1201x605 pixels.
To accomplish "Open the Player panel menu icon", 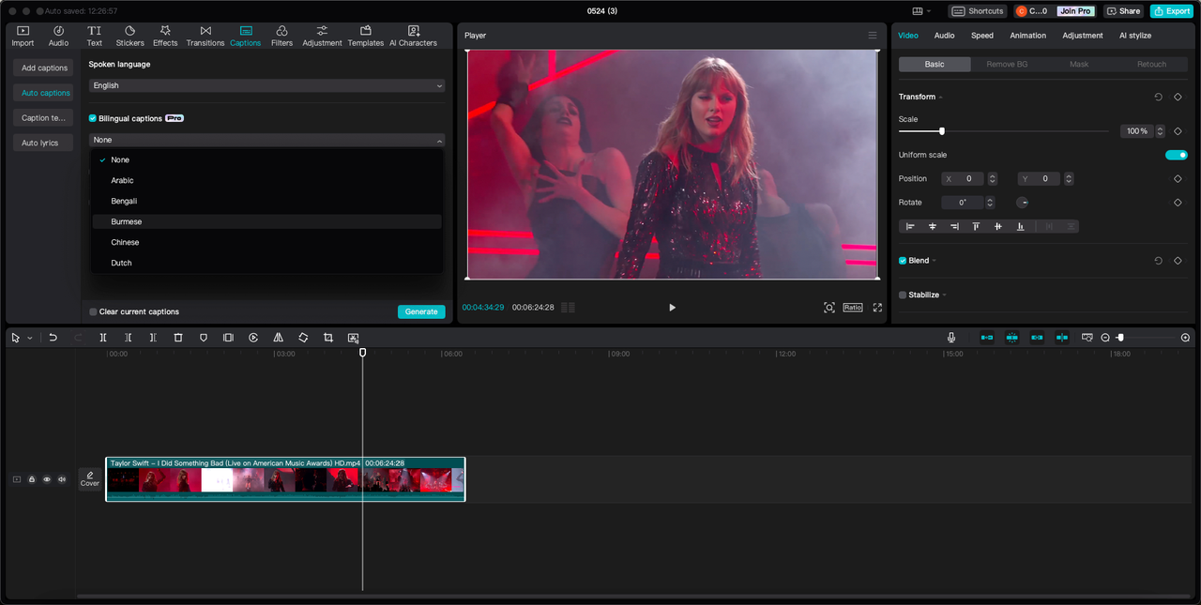I will 872,36.
